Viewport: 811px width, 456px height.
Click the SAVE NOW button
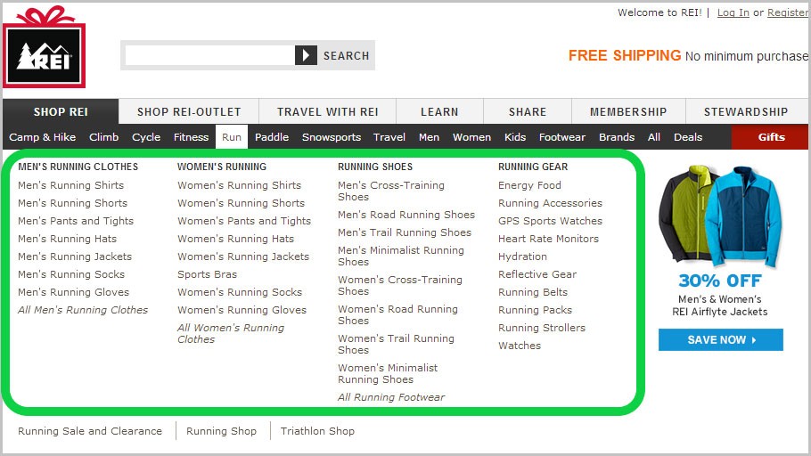pos(720,339)
